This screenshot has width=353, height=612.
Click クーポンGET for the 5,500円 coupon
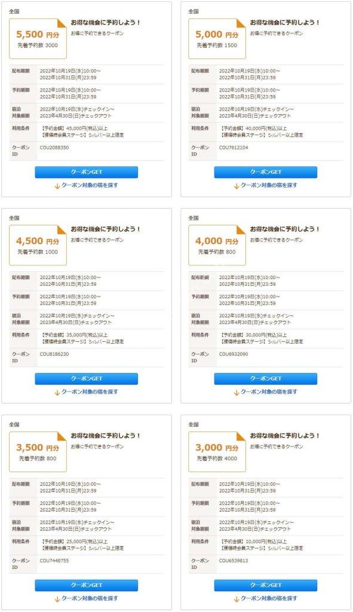[x=86, y=172]
